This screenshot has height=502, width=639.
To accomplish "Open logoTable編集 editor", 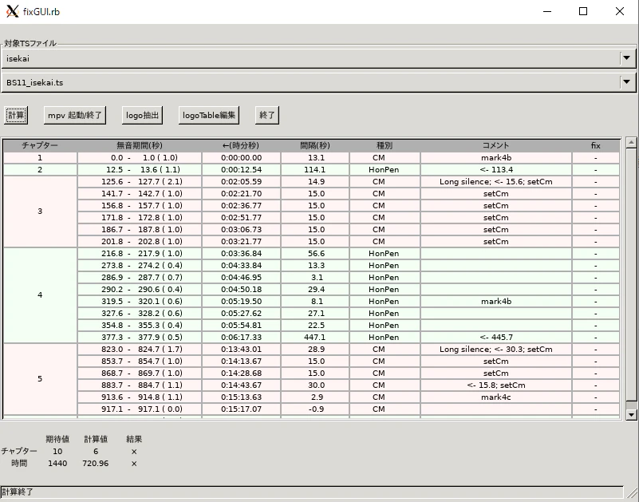I will (209, 116).
